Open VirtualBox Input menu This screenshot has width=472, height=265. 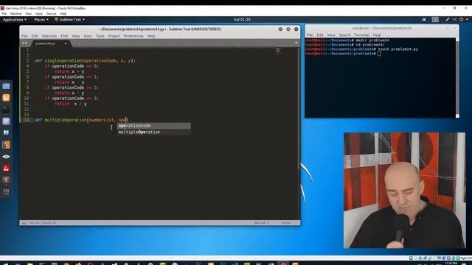pyautogui.click(x=39, y=14)
